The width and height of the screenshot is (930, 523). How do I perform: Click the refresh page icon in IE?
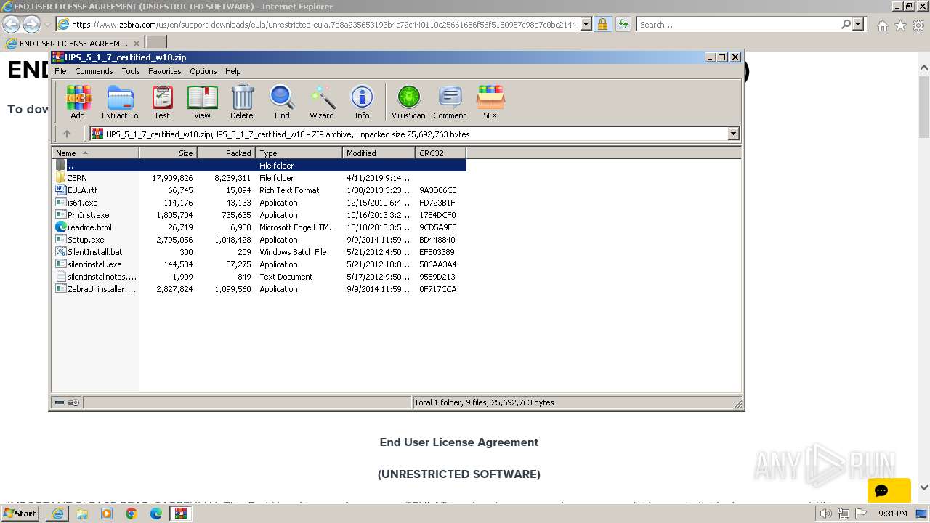point(623,24)
